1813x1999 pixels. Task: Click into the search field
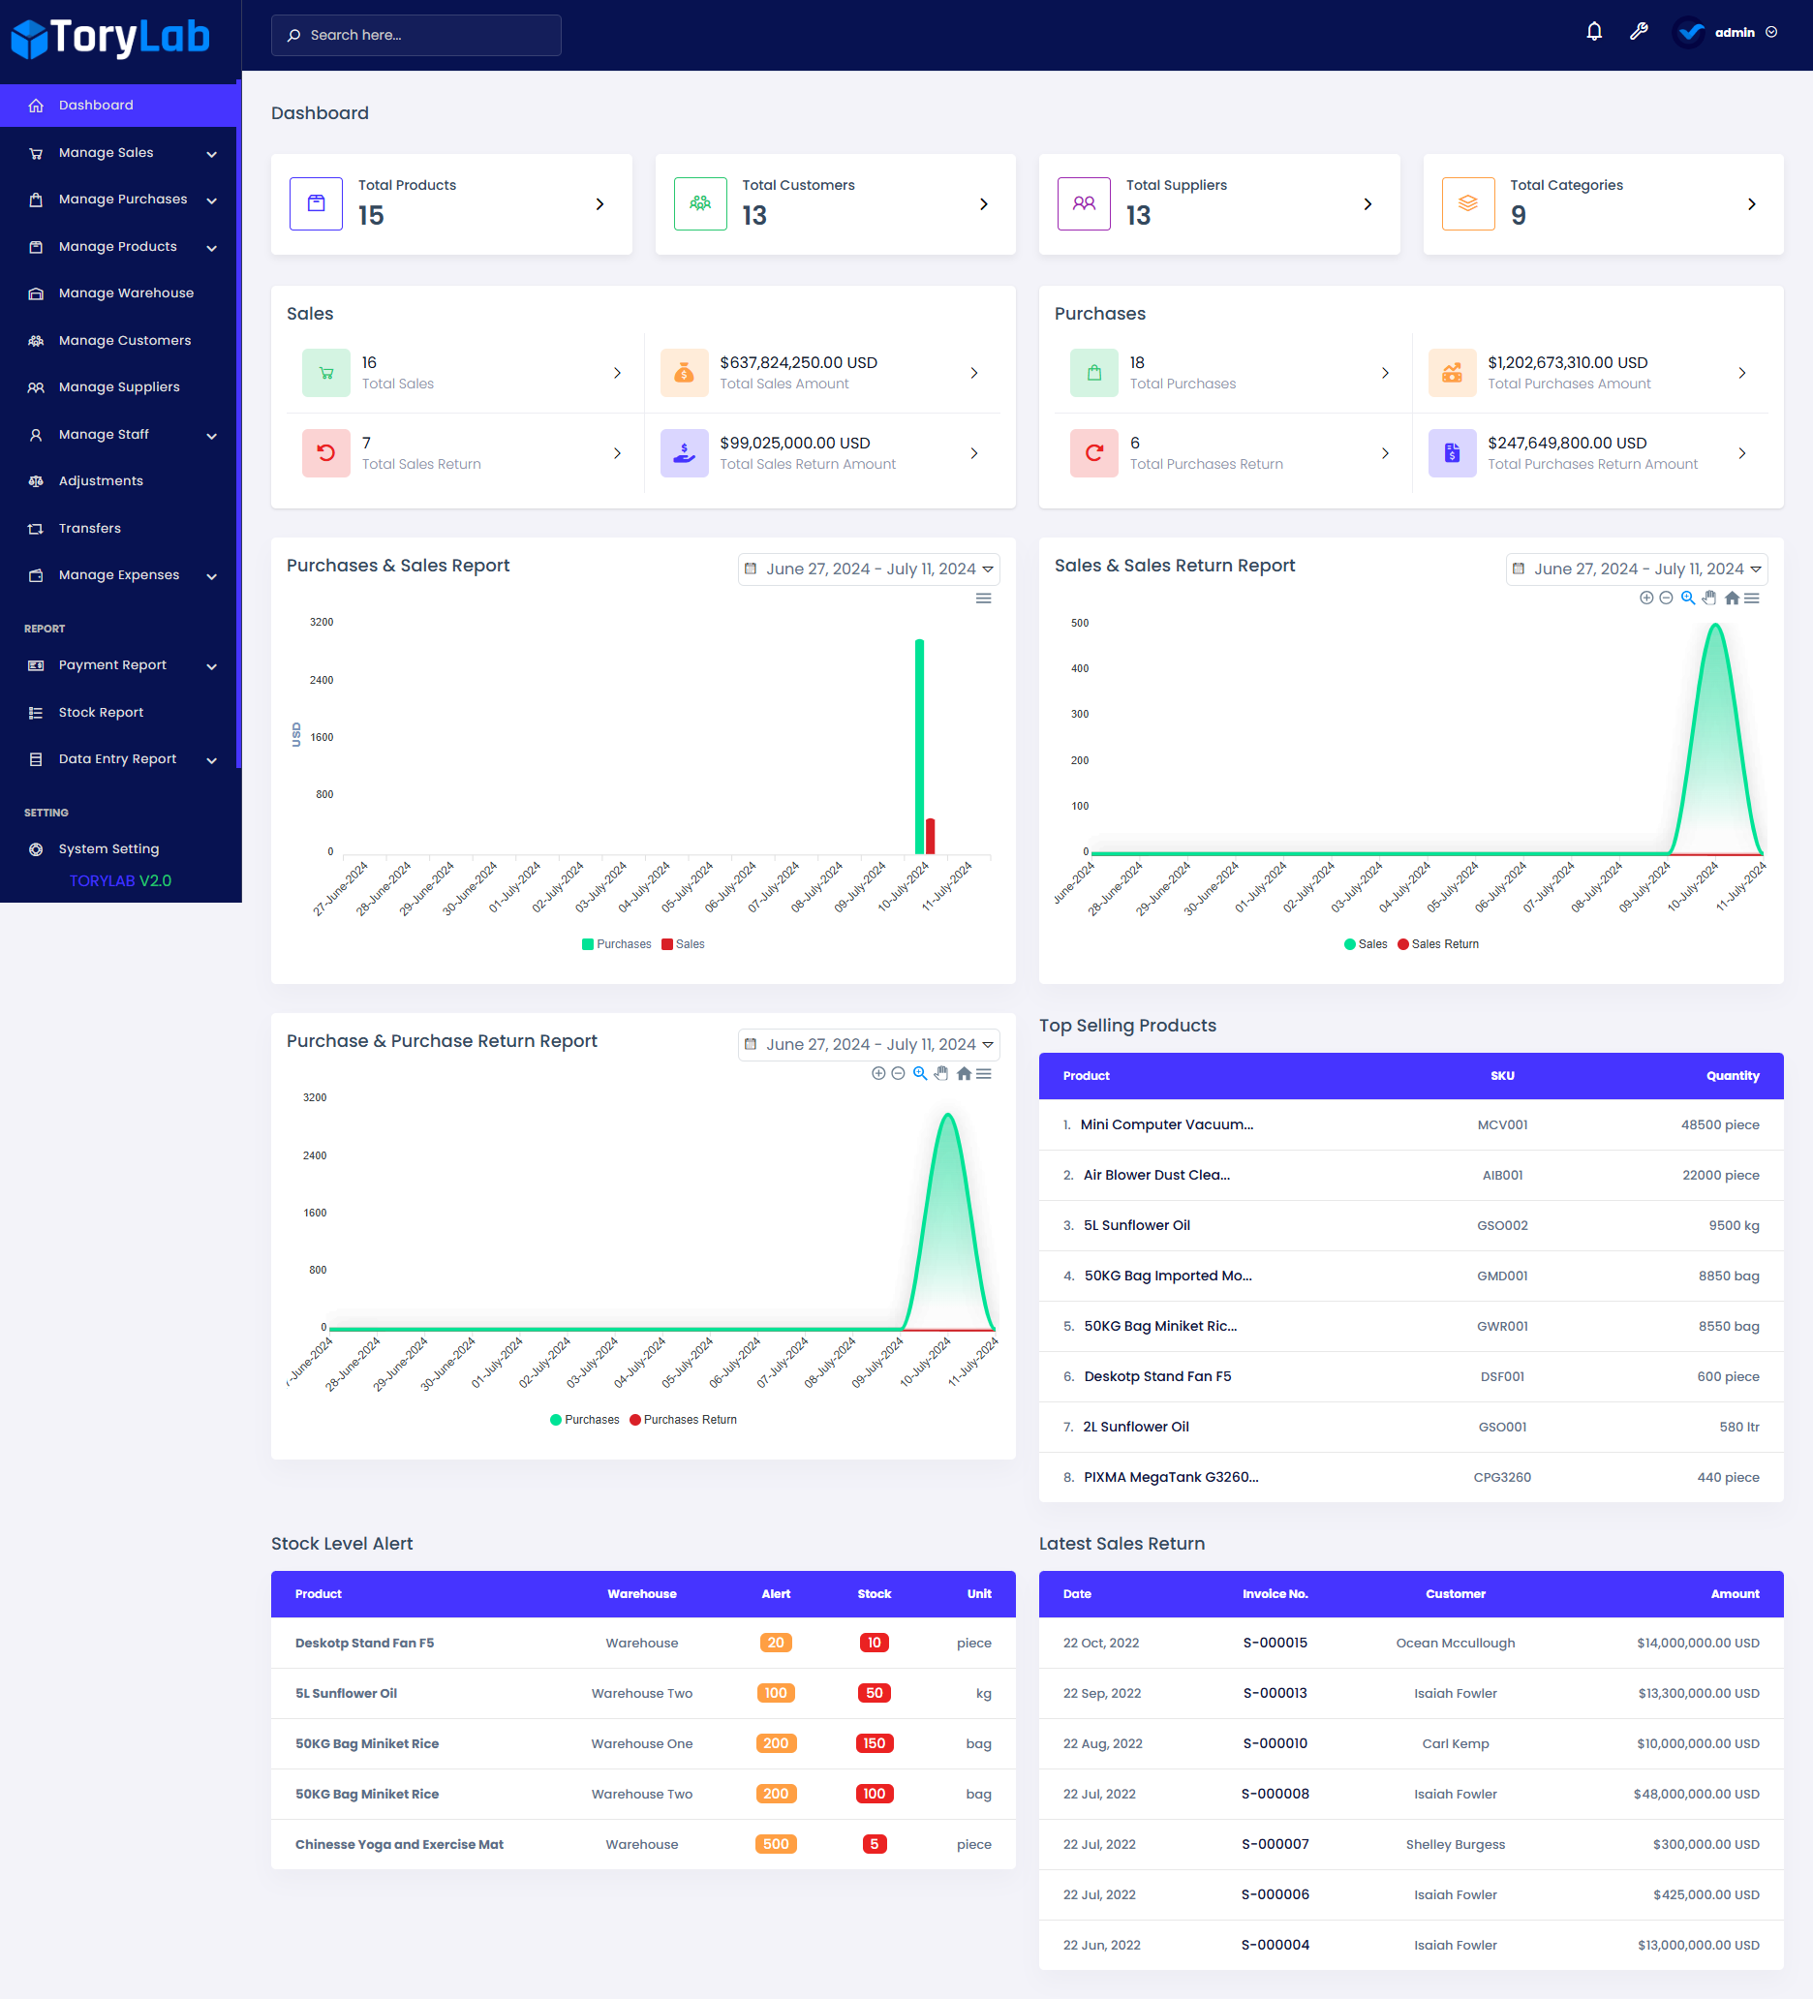415,35
